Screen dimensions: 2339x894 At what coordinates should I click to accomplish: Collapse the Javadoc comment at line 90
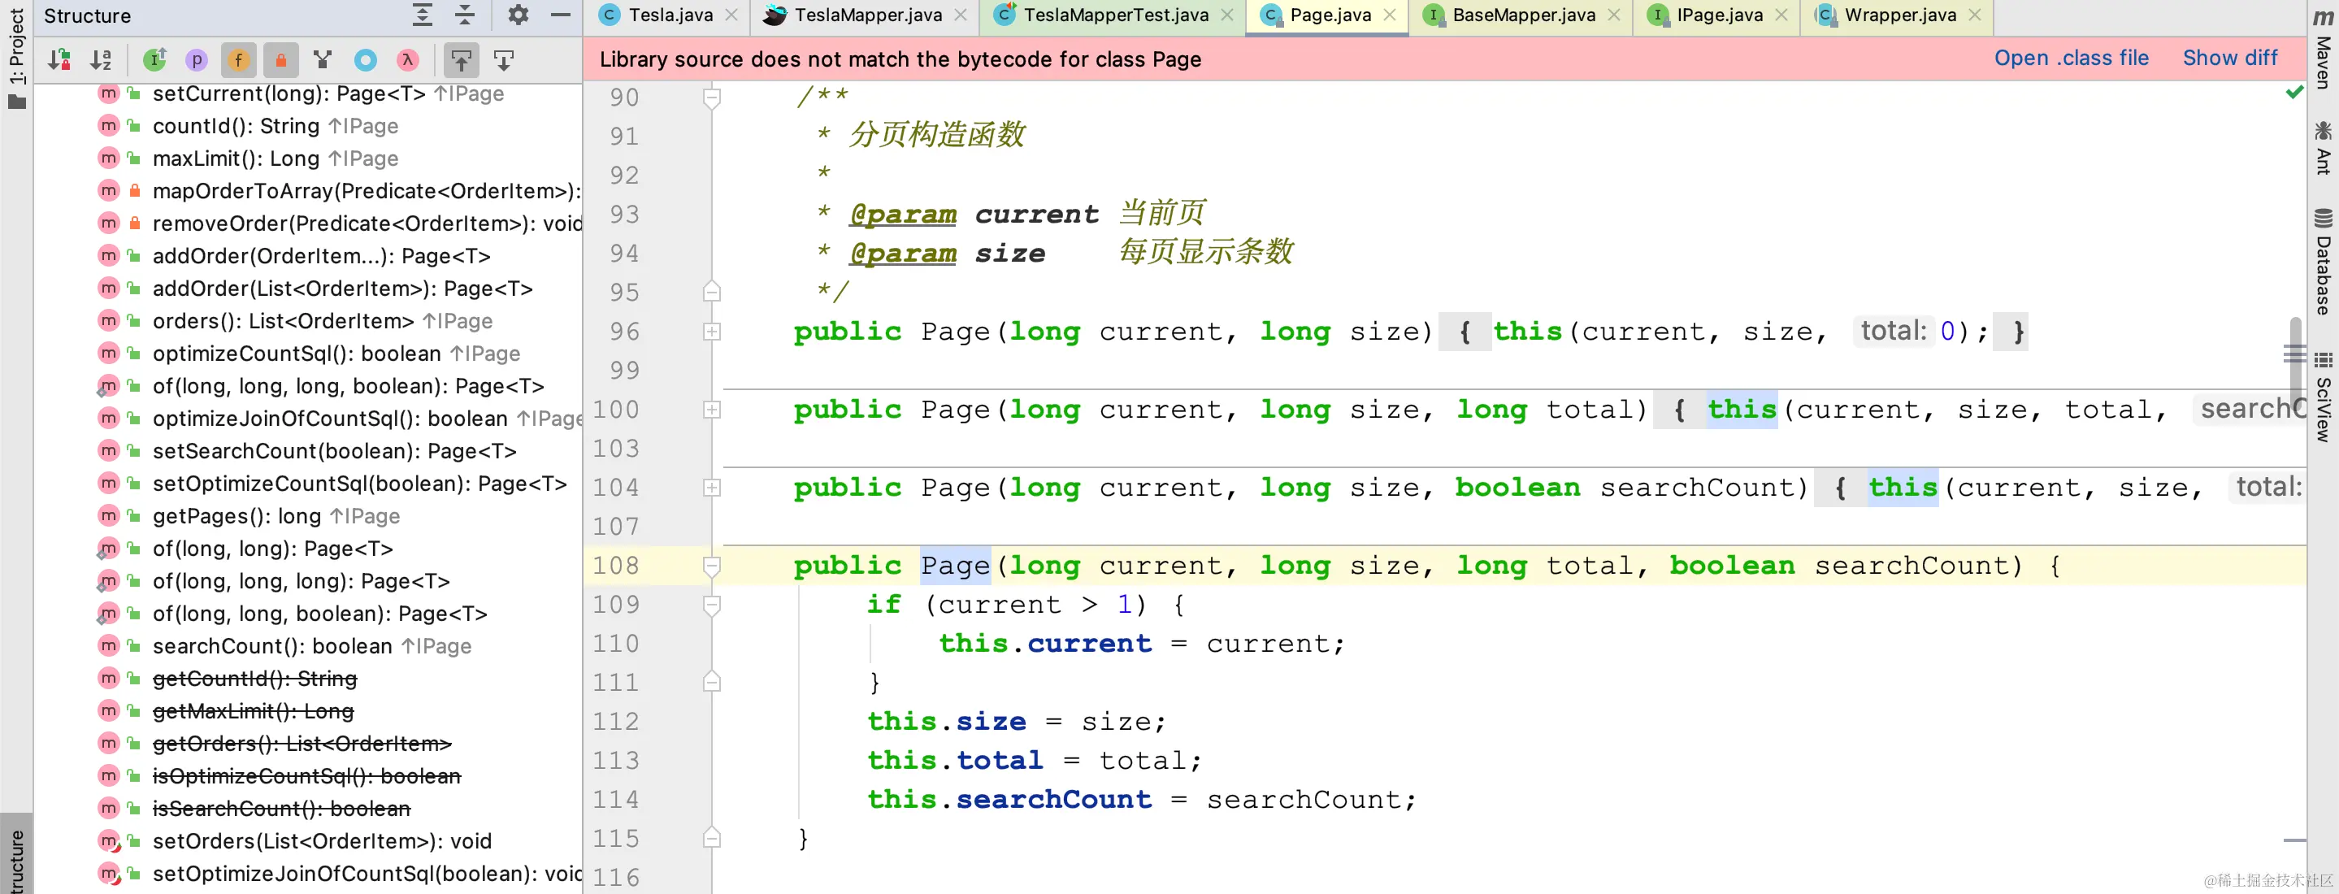point(712,97)
